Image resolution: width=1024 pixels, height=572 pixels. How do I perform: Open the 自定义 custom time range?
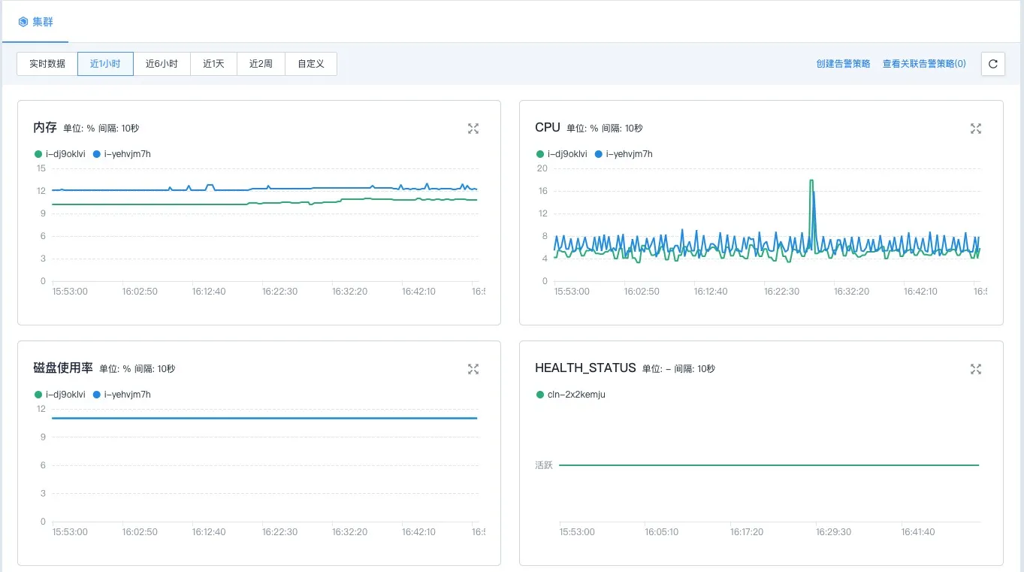pos(310,64)
